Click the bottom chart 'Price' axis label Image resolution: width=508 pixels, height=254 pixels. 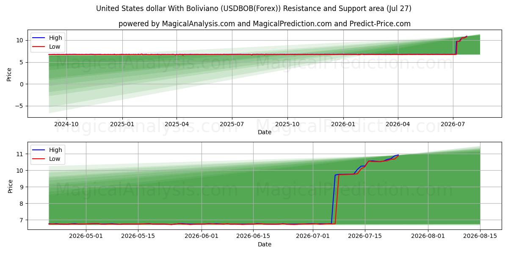pos(11,186)
